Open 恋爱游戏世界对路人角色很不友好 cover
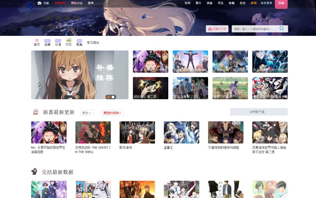Image resolution: width=316 pixels, height=198 pixels. coord(270,132)
